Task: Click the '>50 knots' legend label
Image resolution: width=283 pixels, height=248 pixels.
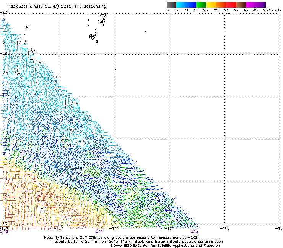Action: click(272, 10)
